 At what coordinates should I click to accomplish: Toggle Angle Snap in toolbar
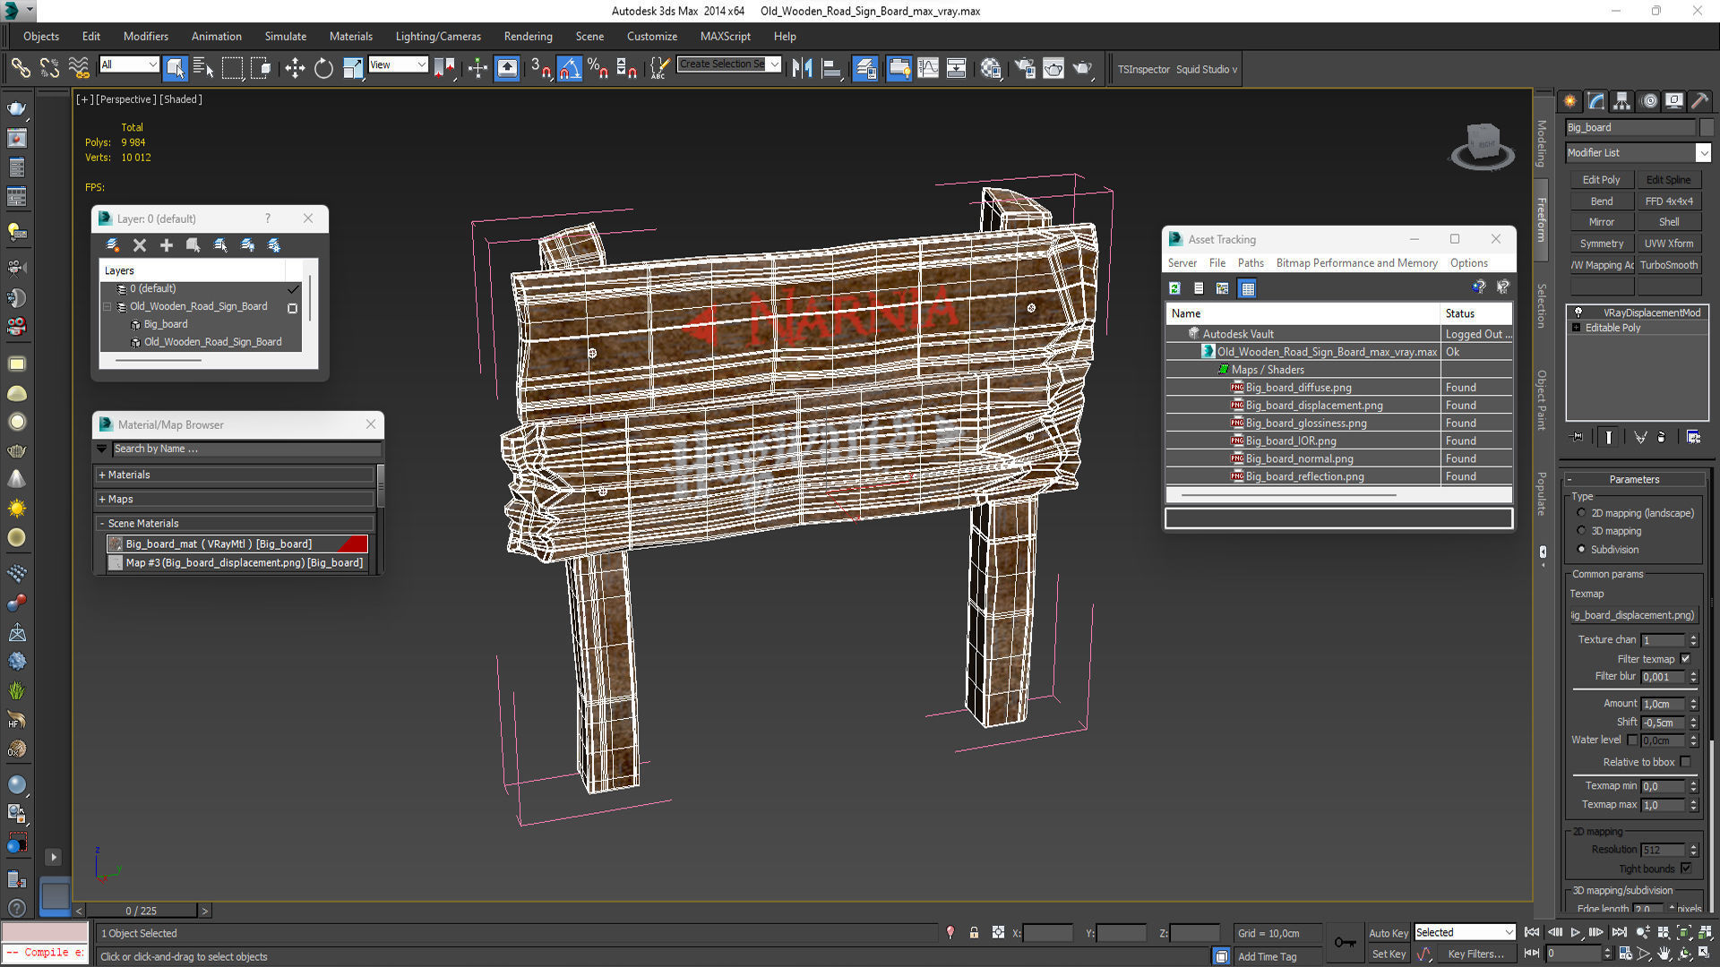tap(570, 69)
